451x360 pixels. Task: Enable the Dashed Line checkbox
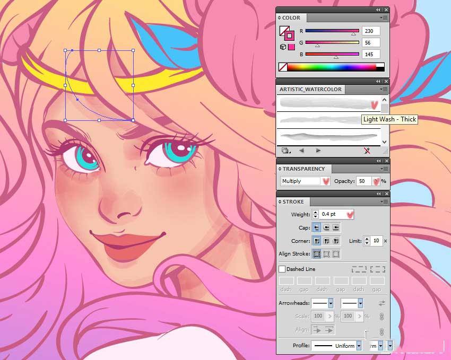(282, 269)
